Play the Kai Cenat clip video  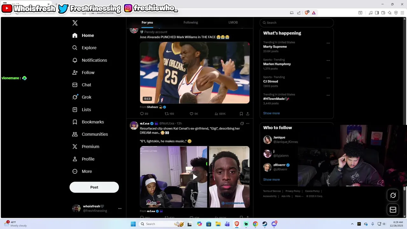pyautogui.click(x=195, y=177)
